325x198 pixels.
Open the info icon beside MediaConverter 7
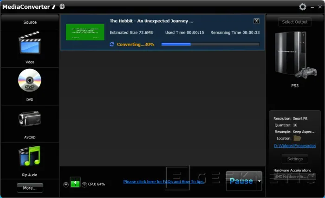click(x=62, y=7)
